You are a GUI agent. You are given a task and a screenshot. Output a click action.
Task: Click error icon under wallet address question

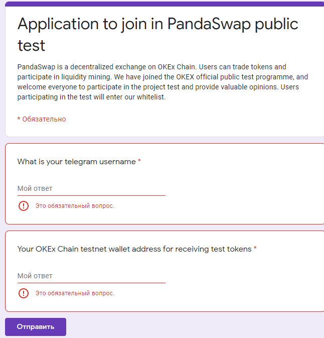click(23, 293)
